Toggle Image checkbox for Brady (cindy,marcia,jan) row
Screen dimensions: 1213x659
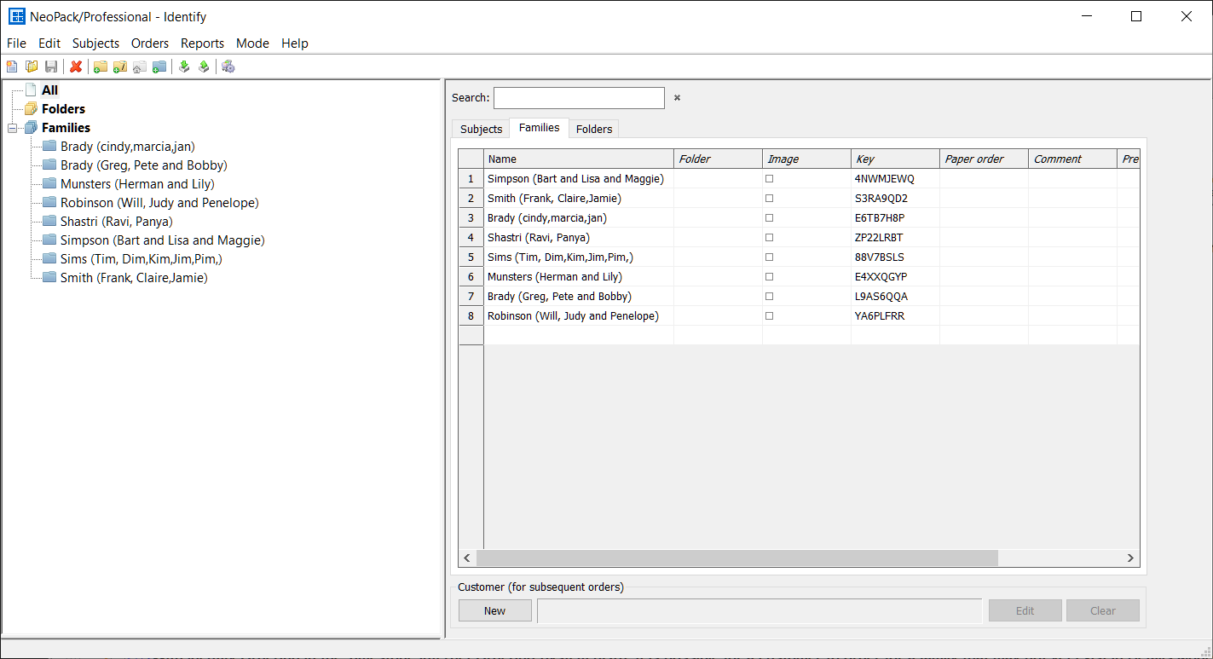(x=769, y=218)
